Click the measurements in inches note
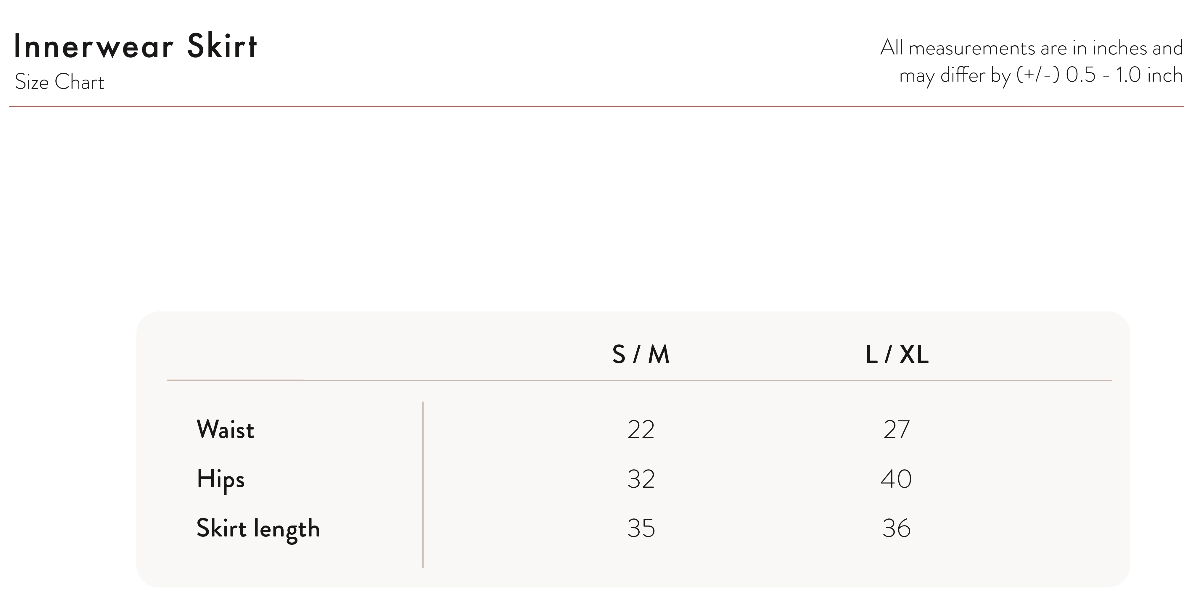This screenshot has height=614, width=1197. [x=1032, y=48]
